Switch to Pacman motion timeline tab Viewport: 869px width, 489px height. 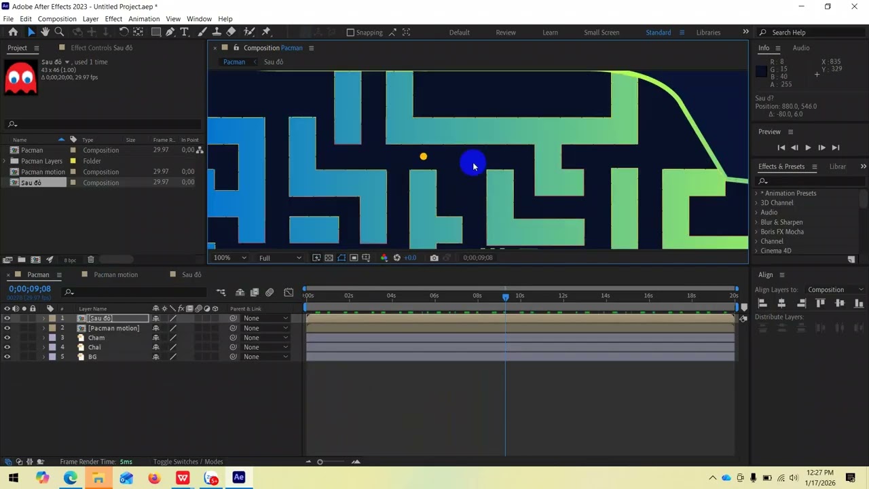coord(115,275)
